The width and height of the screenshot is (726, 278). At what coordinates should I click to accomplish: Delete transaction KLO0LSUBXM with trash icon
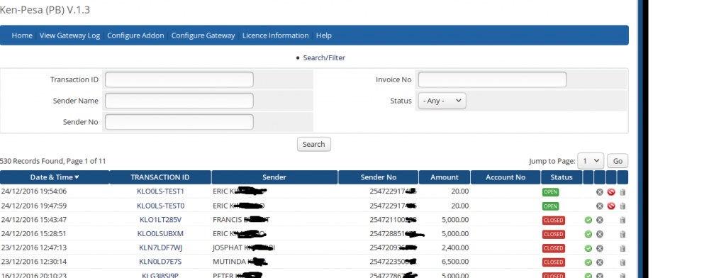622,235
